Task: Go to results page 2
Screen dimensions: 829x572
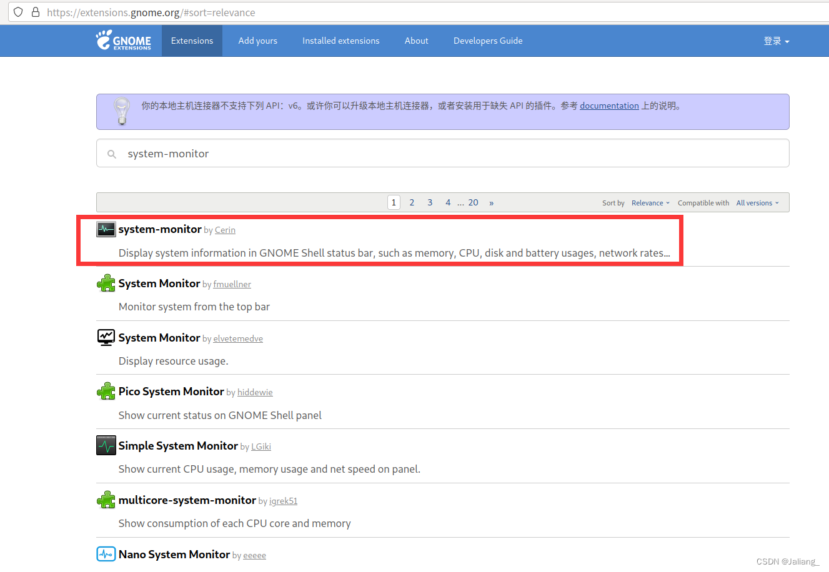Action: [x=412, y=202]
